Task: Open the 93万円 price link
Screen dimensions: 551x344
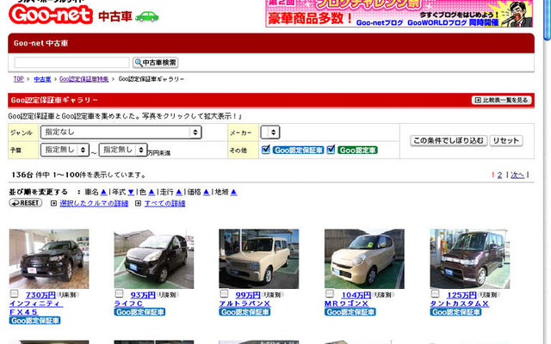Action: click(143, 295)
